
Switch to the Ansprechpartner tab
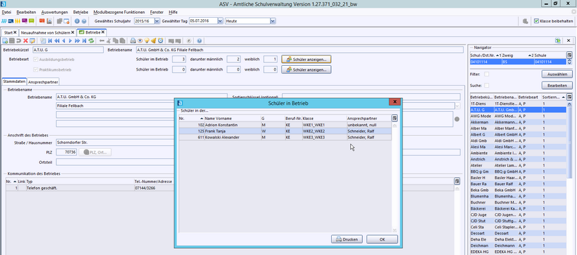tap(43, 82)
